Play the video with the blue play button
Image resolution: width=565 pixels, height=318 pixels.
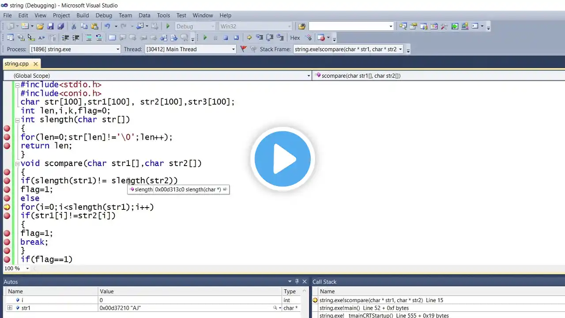coord(282,159)
